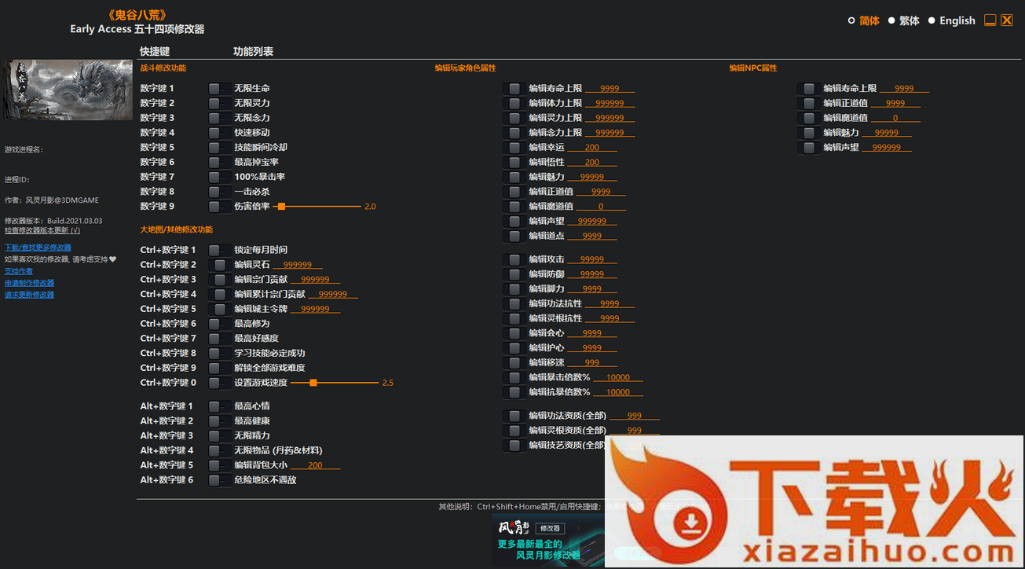The image size is (1025, 569).
Task: Close the trainer window
Action: [1006, 20]
